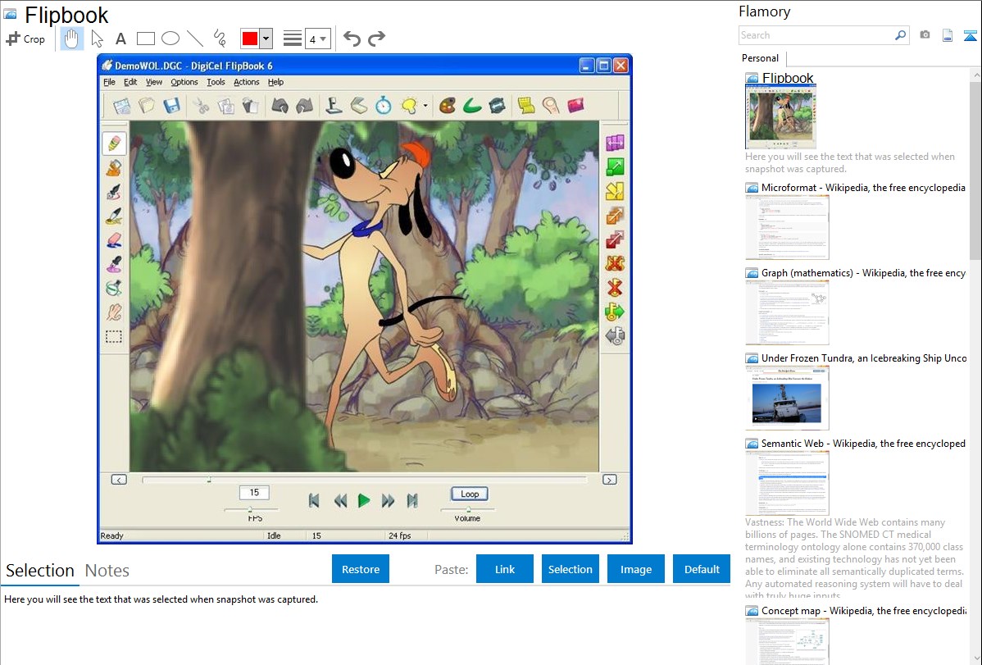Click the Link paste button
The height and width of the screenshot is (665, 982).
505,569
